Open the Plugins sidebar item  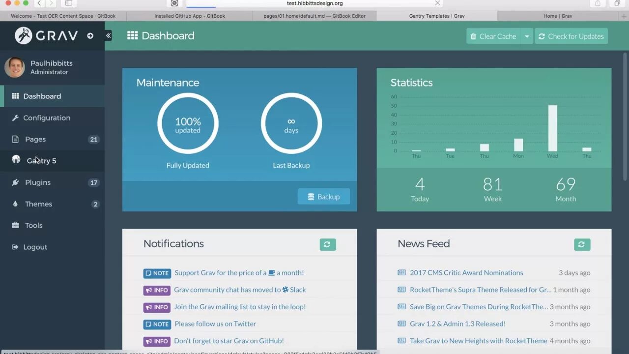(x=52, y=182)
